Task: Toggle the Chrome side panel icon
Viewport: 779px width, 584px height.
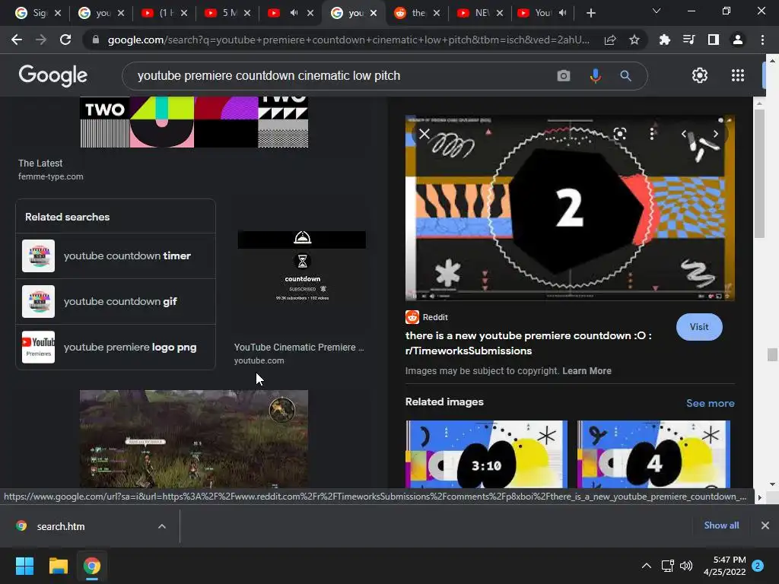Action: point(714,40)
